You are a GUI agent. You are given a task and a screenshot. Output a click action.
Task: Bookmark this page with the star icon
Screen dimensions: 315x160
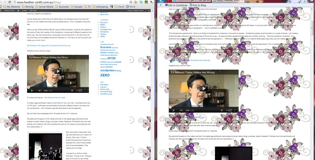click(131, 2)
